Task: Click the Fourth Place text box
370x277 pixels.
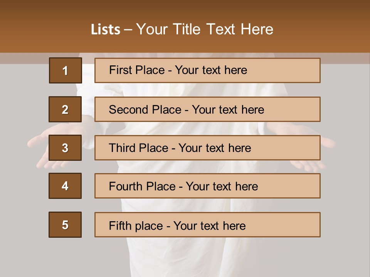Action: pyautogui.click(x=207, y=186)
